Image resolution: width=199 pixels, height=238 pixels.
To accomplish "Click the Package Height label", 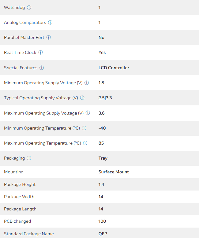I will [x=20, y=184].
